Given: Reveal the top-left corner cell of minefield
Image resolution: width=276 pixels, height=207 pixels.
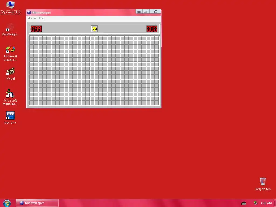Looking at the screenshot, I should click(x=32, y=38).
